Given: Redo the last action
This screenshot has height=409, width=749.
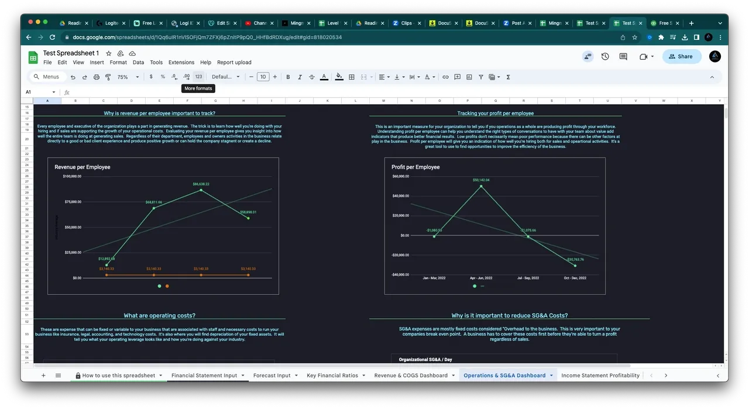Looking at the screenshot, I should point(85,77).
